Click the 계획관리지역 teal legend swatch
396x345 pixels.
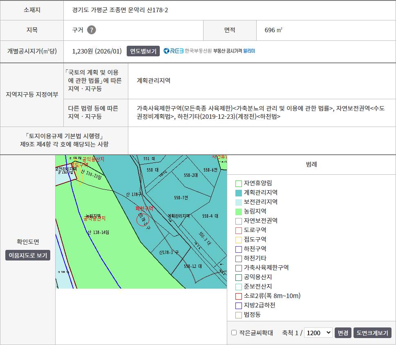tap(239, 193)
